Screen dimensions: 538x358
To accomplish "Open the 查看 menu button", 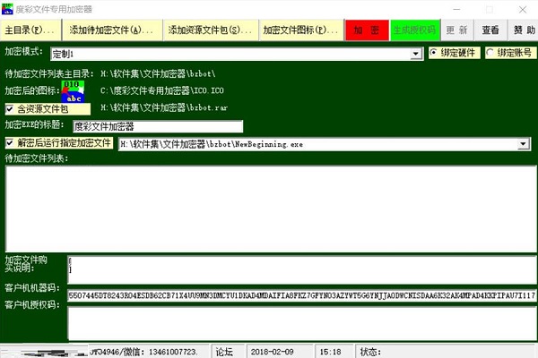I will tap(490, 30).
